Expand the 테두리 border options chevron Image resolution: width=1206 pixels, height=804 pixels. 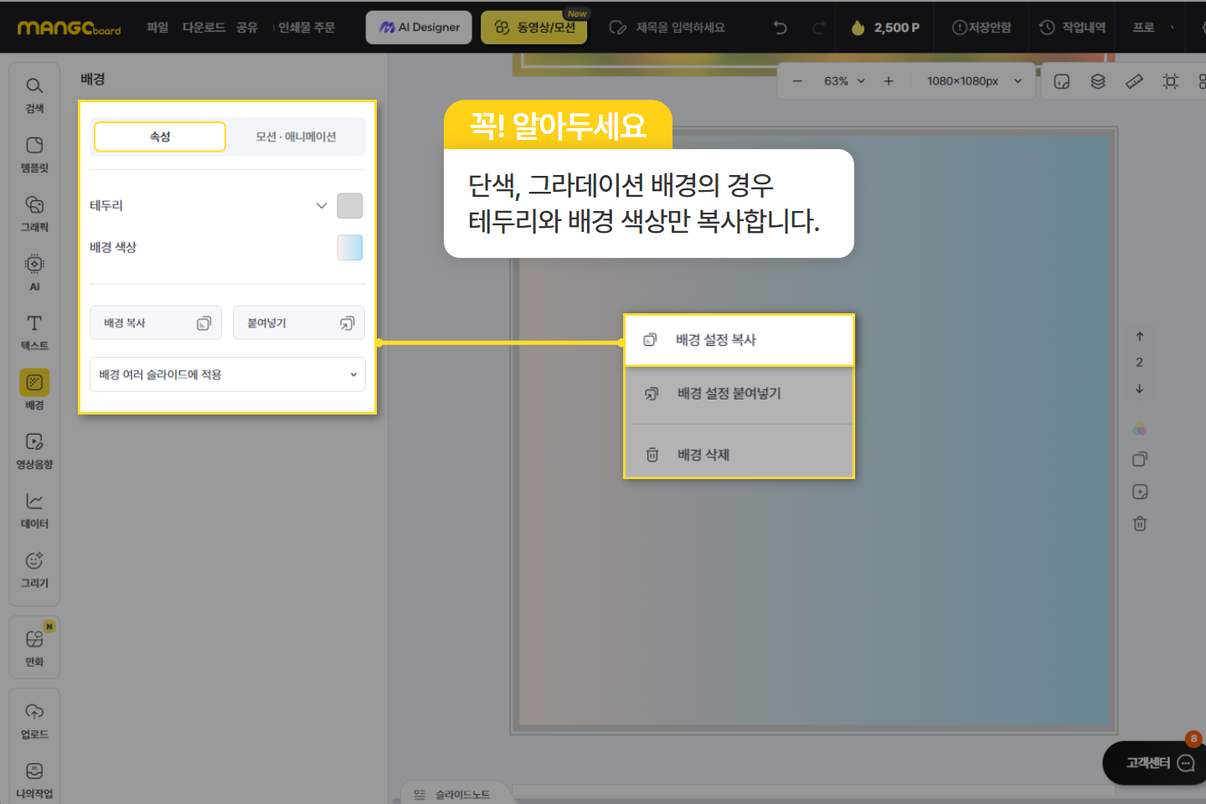[x=322, y=205]
